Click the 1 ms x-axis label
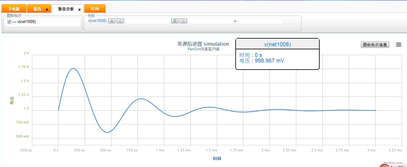 pyautogui.click(x=160, y=150)
